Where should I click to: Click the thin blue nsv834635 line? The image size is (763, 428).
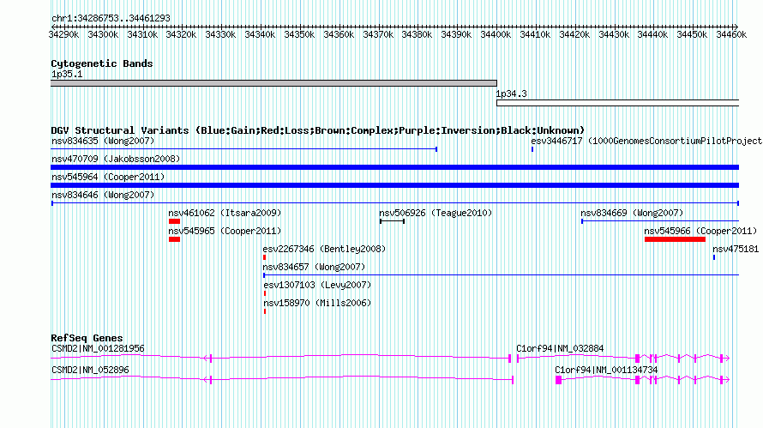pos(243,149)
